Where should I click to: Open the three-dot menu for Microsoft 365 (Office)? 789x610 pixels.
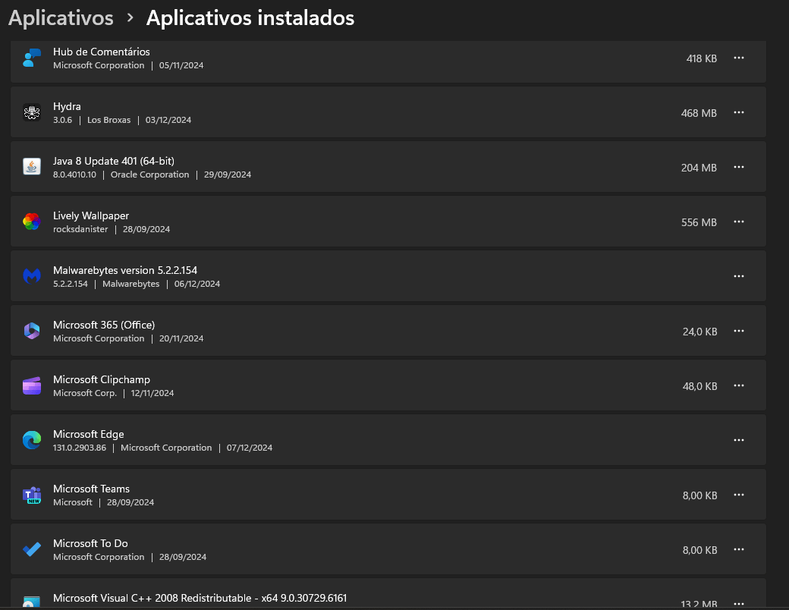[x=739, y=331]
